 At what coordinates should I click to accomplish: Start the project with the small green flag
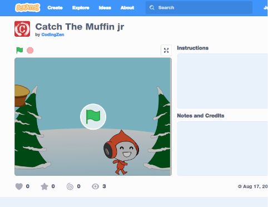click(x=19, y=50)
